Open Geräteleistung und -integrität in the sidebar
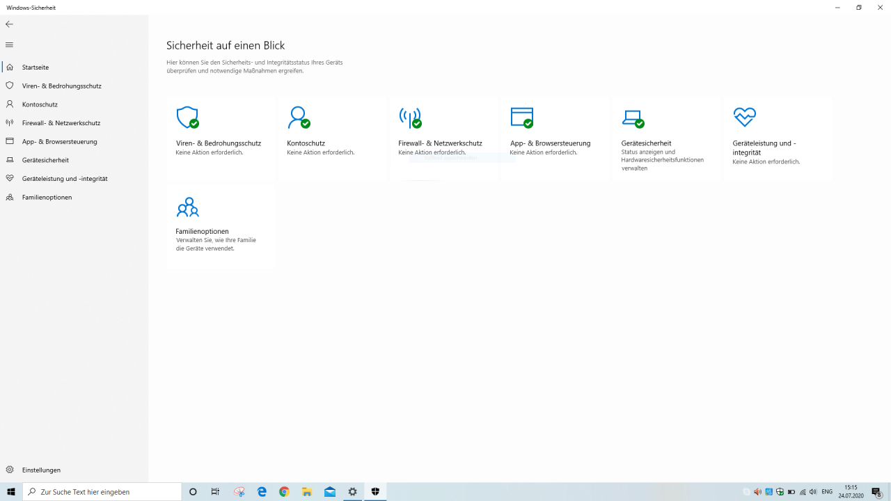Screen dimensions: 891x501 tap(74, 179)
